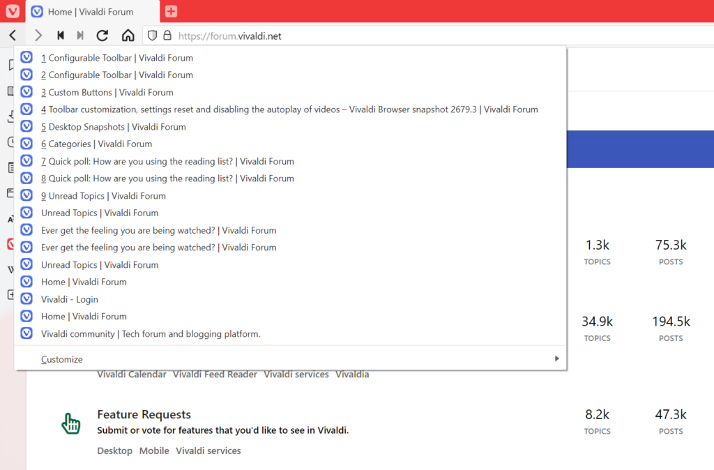Go forward with the forward arrow
714x470 pixels.
tap(38, 36)
